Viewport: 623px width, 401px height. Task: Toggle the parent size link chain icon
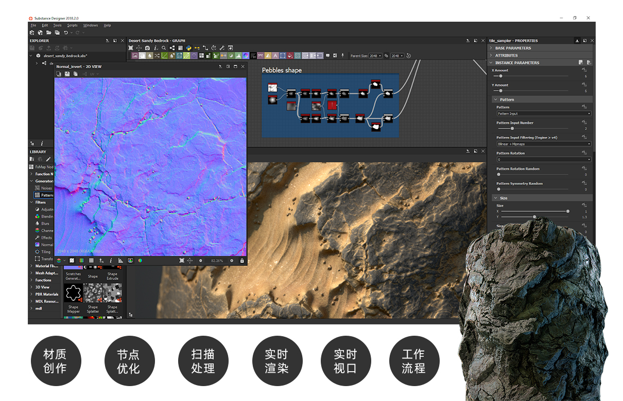386,56
